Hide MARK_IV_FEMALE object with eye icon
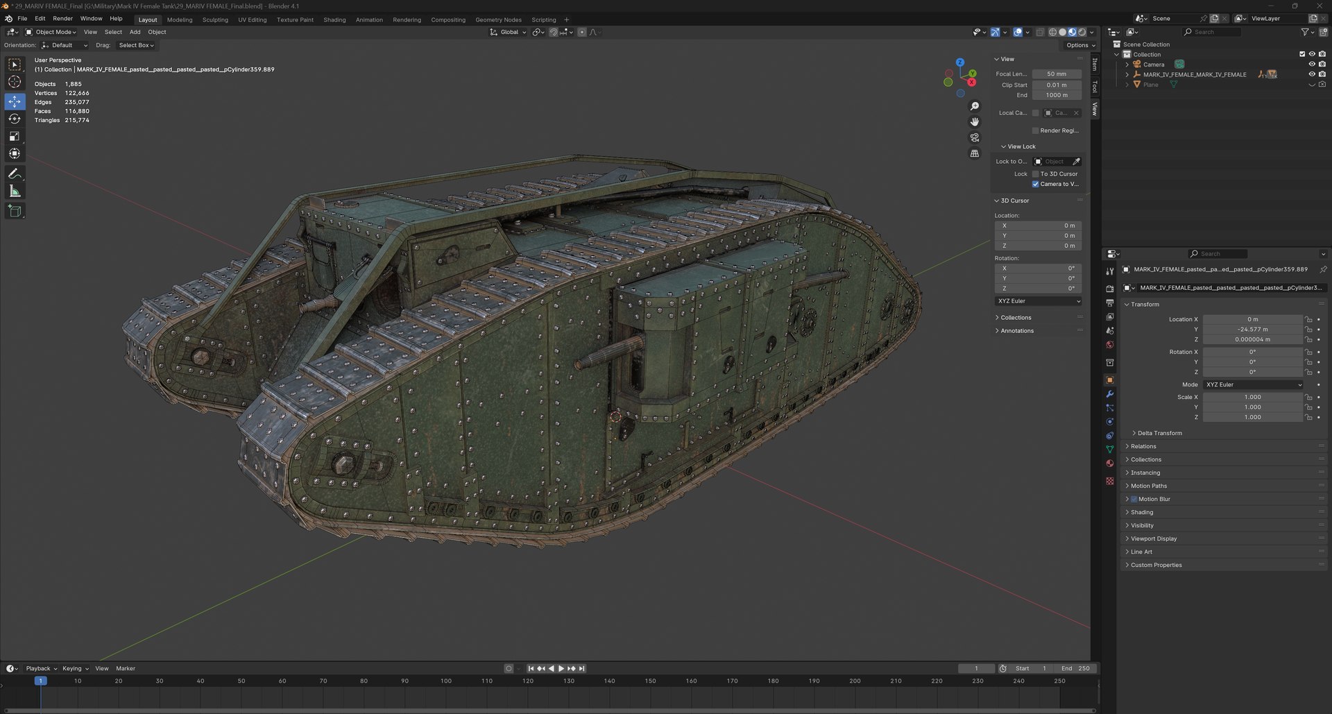The width and height of the screenshot is (1332, 714). (1311, 74)
